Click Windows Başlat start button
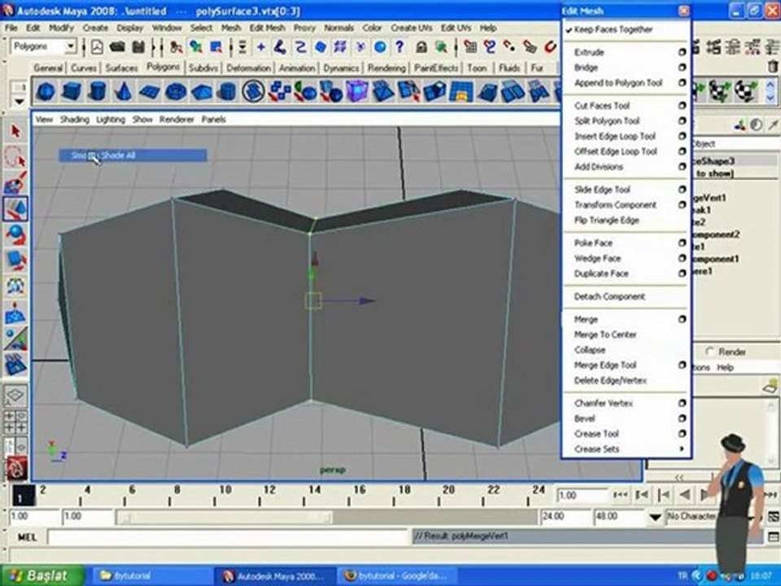This screenshot has height=586, width=781. (41, 575)
